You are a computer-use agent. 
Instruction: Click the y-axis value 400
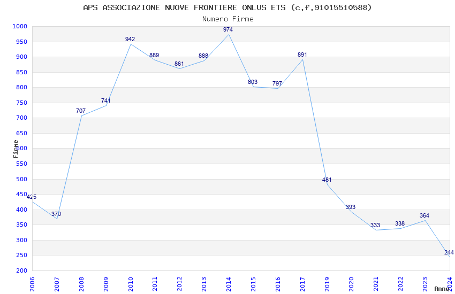coord(21,210)
